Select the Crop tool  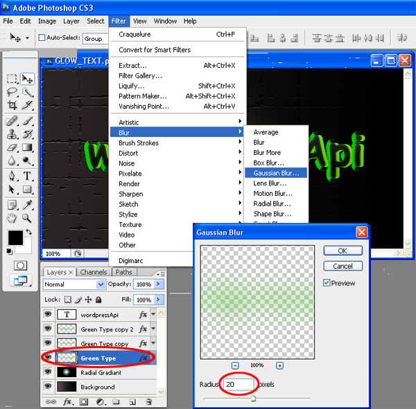[12, 105]
